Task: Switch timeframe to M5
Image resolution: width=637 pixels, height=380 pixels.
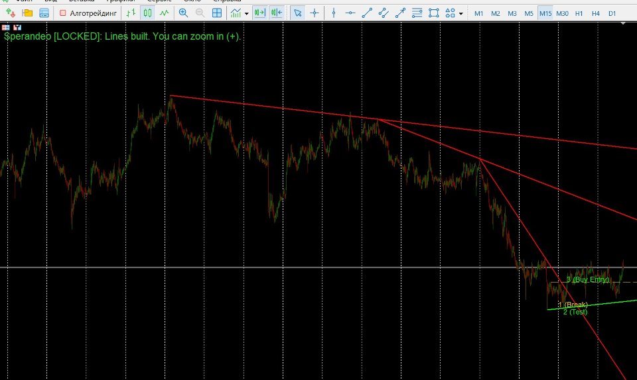Action: click(x=529, y=13)
